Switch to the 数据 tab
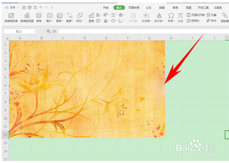This screenshot has width=229, height=163. click(162, 7)
